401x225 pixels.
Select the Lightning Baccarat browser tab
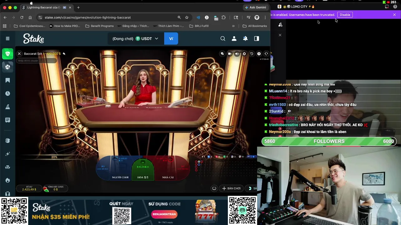point(46,7)
